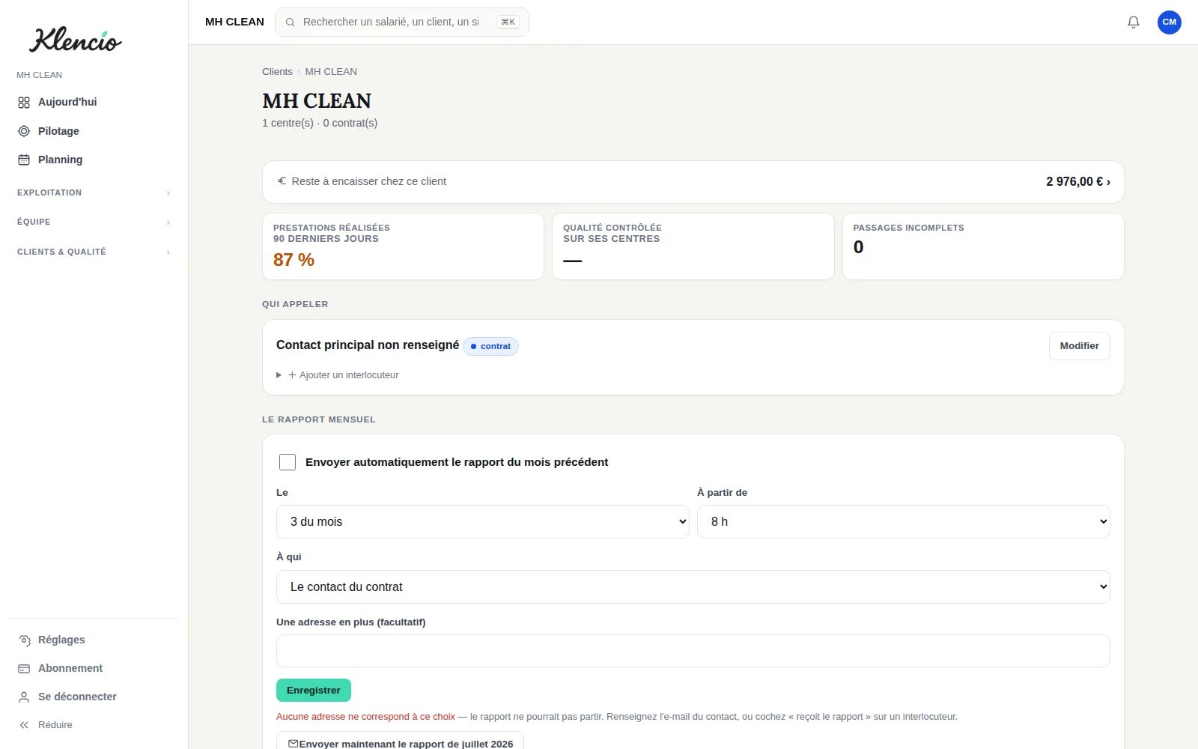Expand the Exploitation sidebar section
The height and width of the screenshot is (749, 1198).
(94, 192)
